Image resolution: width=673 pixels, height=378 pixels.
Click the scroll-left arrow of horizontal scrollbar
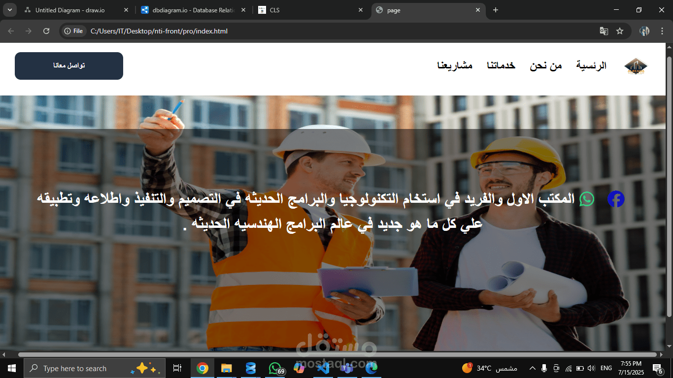point(4,354)
